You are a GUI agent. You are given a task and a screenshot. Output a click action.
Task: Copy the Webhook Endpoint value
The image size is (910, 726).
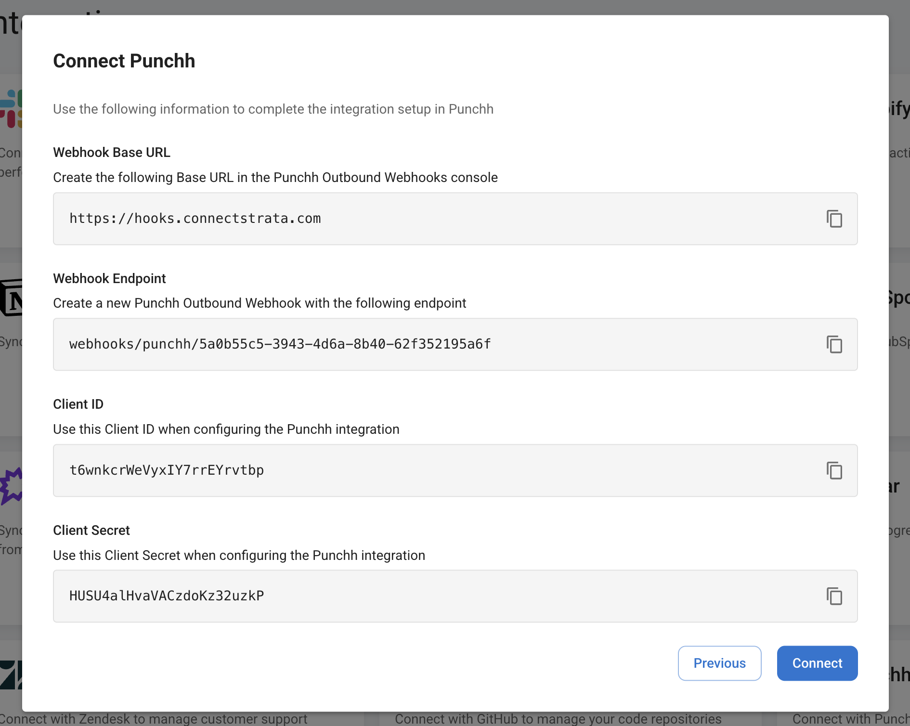point(834,345)
